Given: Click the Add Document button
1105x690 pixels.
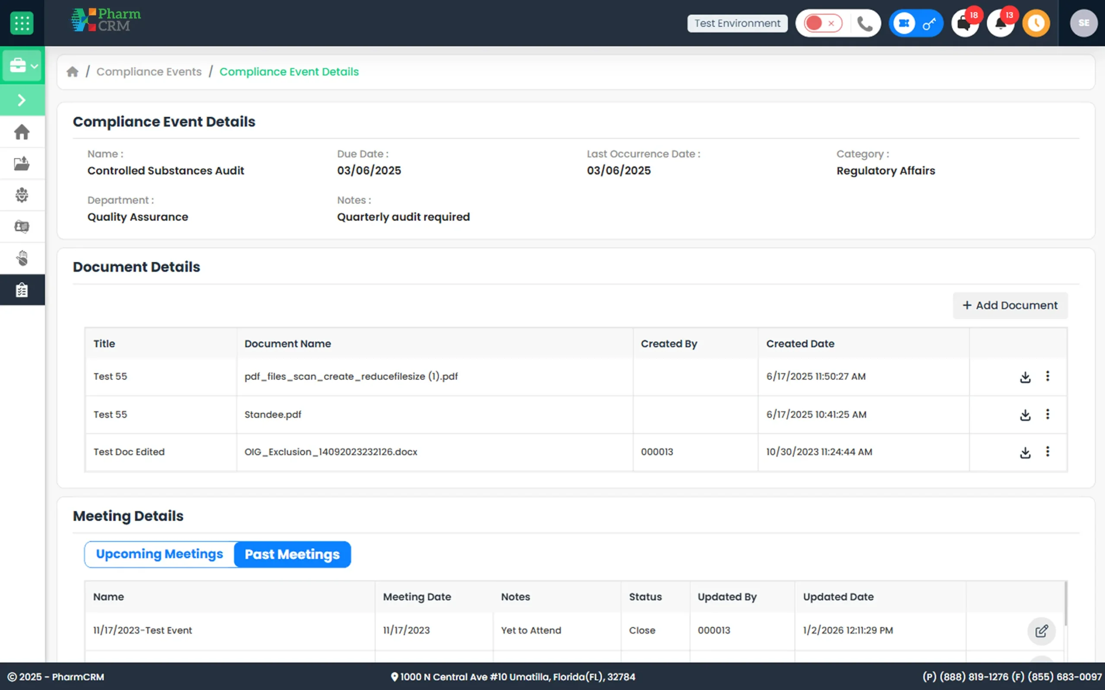Looking at the screenshot, I should click(1010, 305).
